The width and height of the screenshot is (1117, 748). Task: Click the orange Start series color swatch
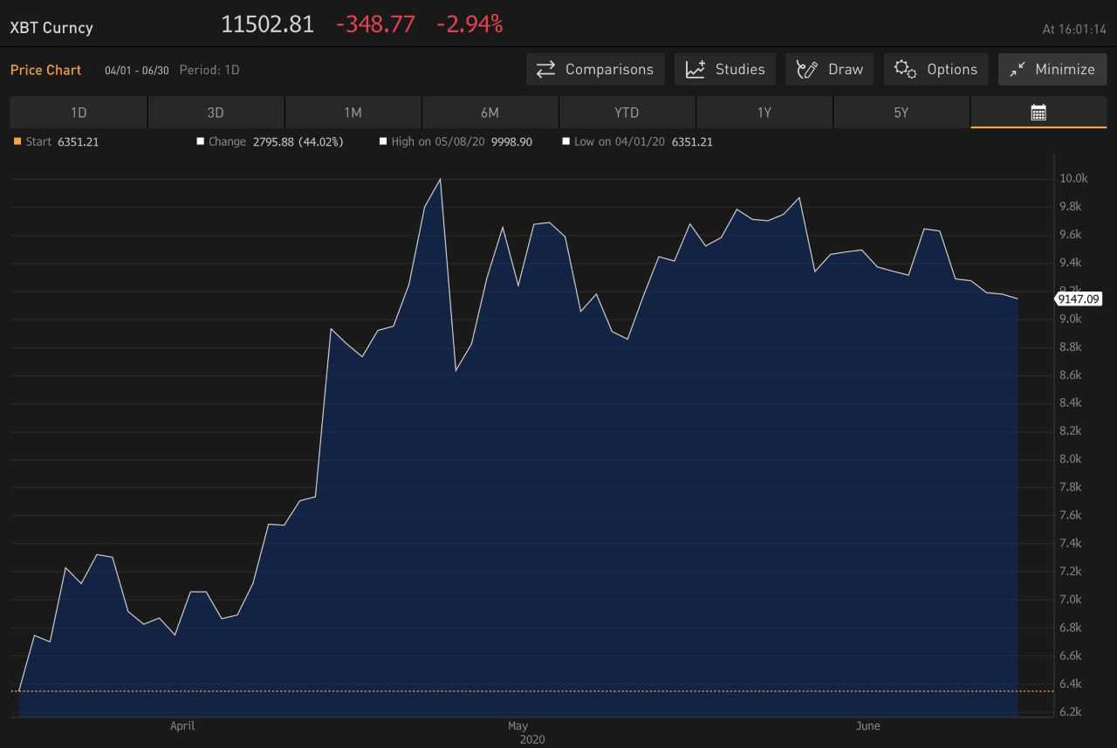pyautogui.click(x=16, y=141)
